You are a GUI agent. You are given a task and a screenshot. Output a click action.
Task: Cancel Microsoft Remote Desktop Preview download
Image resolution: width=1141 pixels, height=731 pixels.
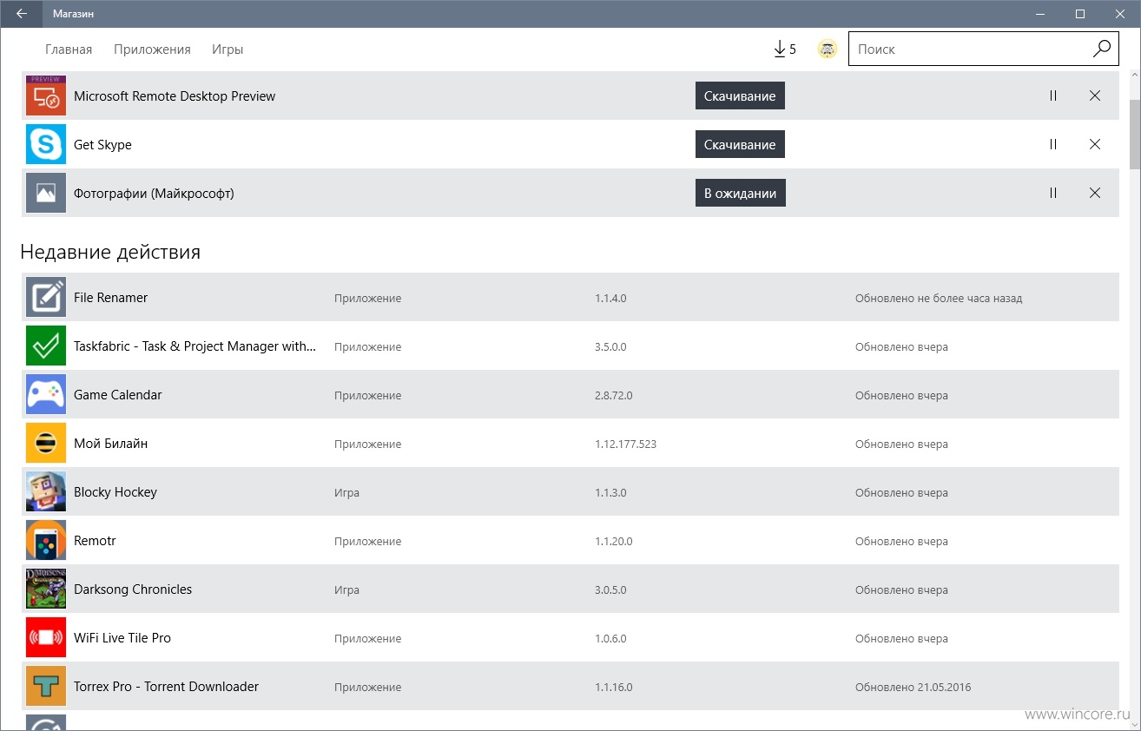1095,95
